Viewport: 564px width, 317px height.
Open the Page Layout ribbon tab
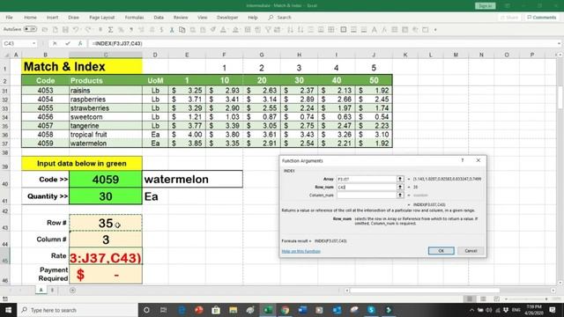point(102,18)
